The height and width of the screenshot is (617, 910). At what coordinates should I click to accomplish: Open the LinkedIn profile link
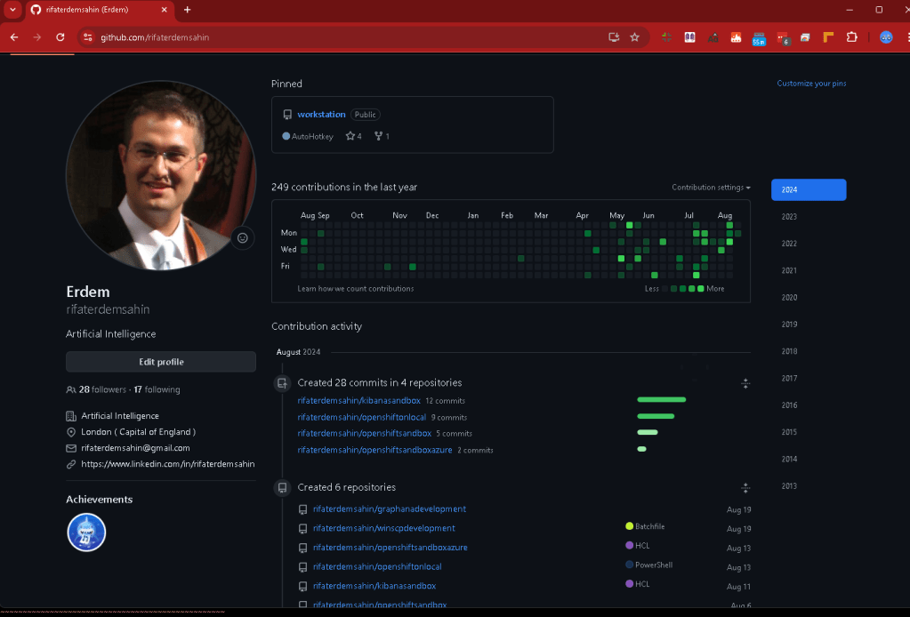pyautogui.click(x=168, y=464)
